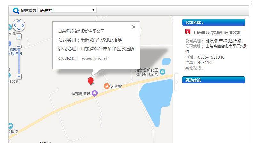The height and width of the screenshot is (143, 253).
Task: Click the 城市搜索 label
Action: click(29, 11)
